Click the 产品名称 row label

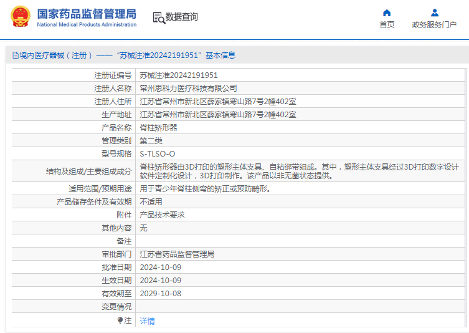[x=116, y=128]
